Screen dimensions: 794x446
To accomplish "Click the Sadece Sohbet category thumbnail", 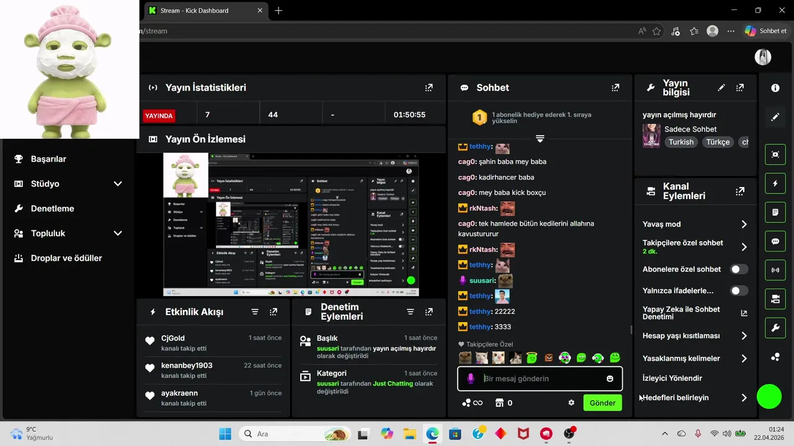I will tap(651, 136).
